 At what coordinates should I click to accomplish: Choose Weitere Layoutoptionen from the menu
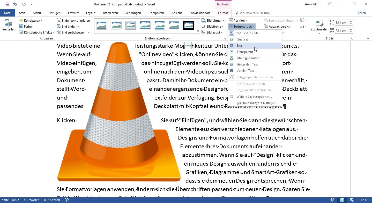(x=254, y=97)
